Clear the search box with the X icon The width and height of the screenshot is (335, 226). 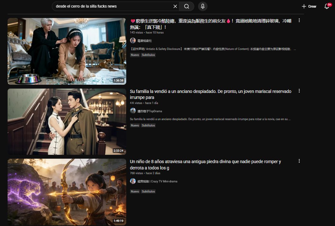coord(175,6)
